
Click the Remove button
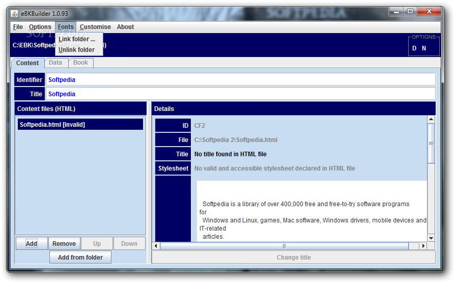tap(64, 243)
